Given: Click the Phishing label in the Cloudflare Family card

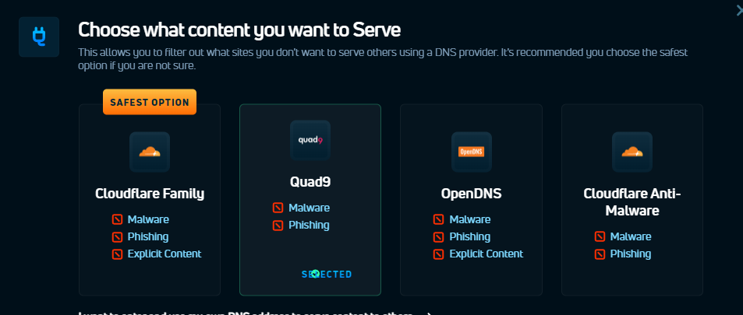Looking at the screenshot, I should coord(148,236).
